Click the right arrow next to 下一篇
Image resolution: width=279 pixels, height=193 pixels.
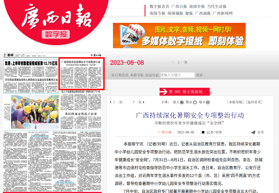[x=143, y=102]
